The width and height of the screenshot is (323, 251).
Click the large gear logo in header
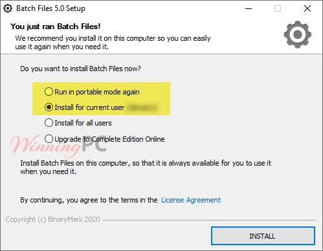298,34
